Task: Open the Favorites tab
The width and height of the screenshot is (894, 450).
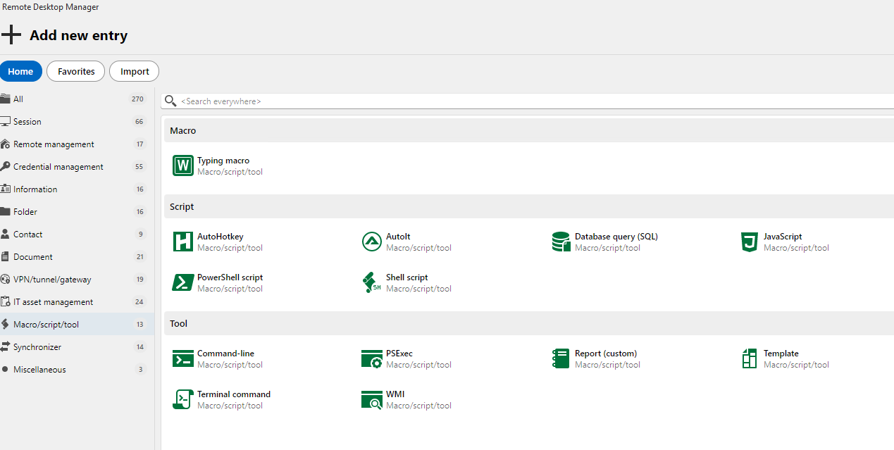Action: pos(76,71)
